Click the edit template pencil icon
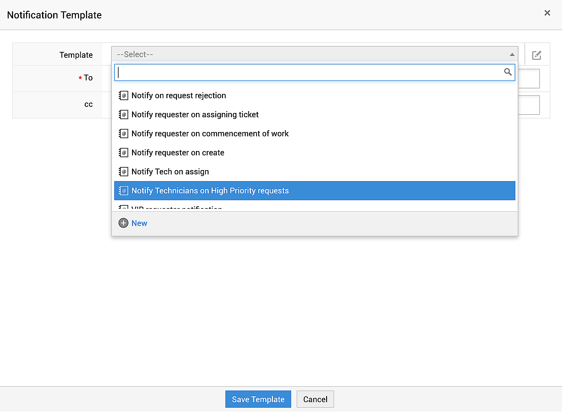This screenshot has height=412, width=562. coord(537,55)
